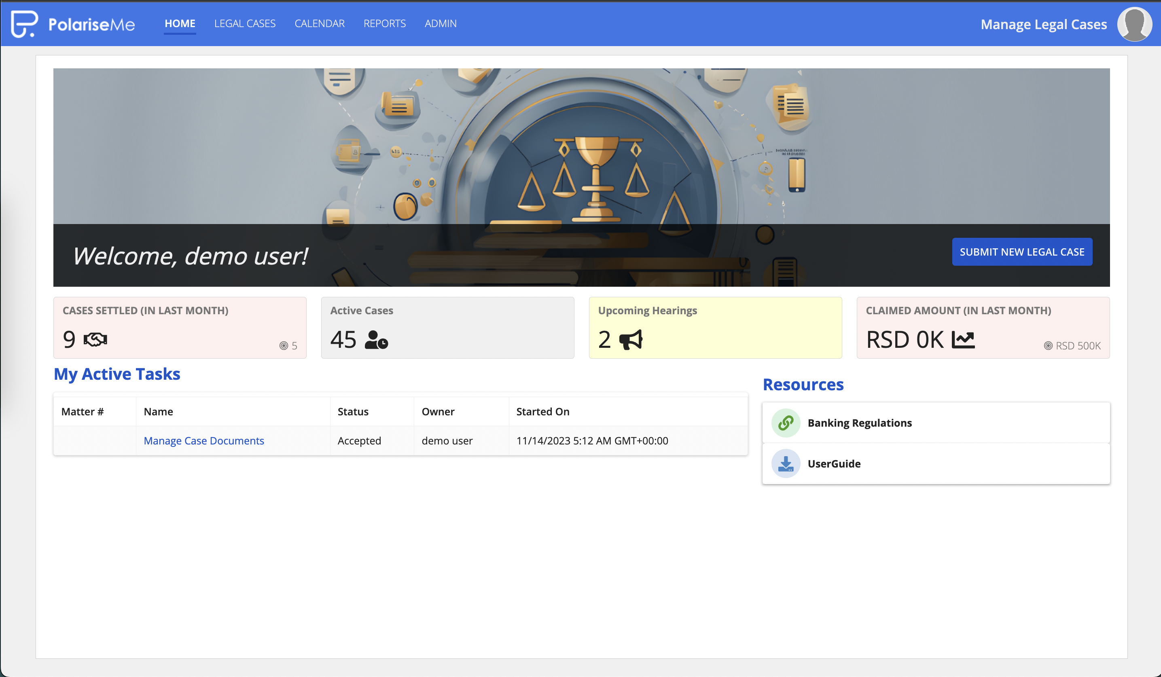Image resolution: width=1161 pixels, height=677 pixels.
Task: Open the Banking Regulations resource
Action: tap(936, 423)
